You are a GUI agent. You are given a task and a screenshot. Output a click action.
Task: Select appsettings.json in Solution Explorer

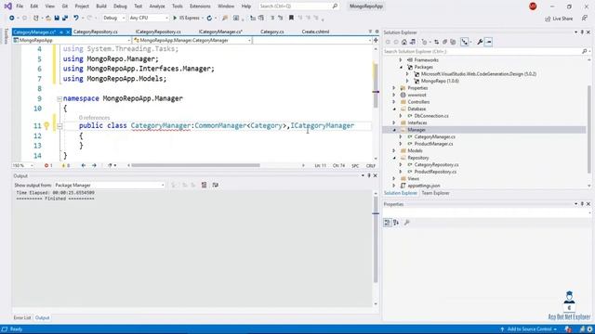pyautogui.click(x=424, y=186)
